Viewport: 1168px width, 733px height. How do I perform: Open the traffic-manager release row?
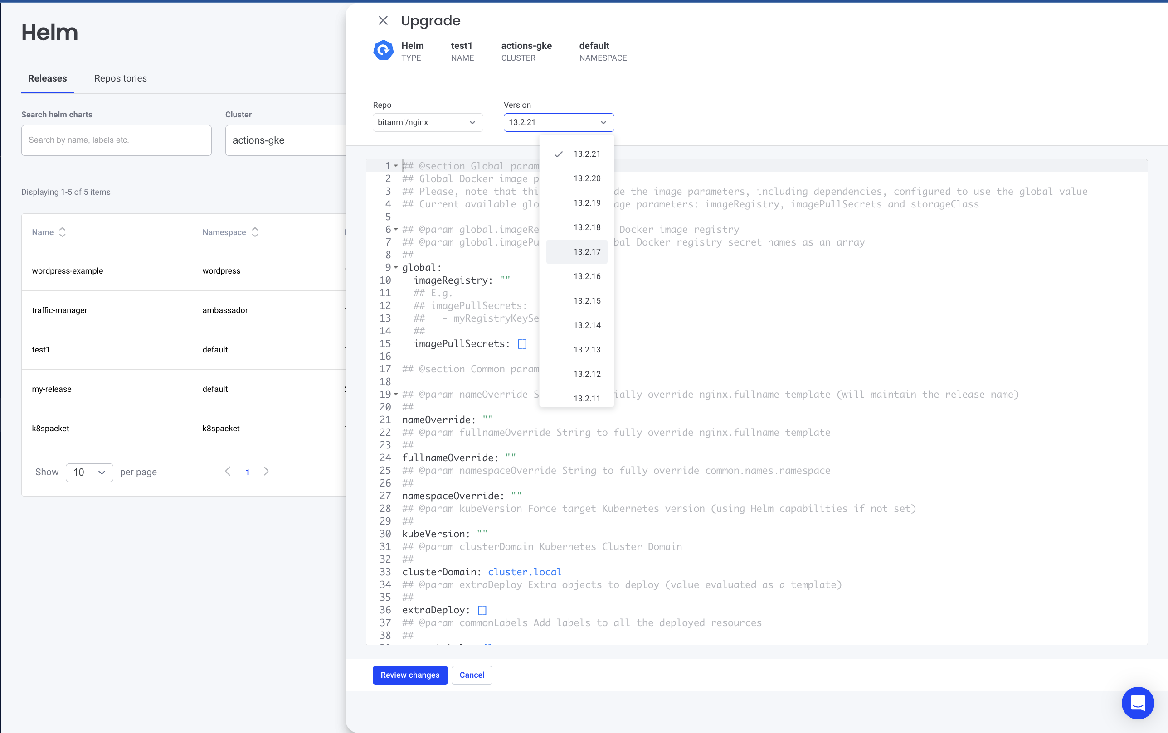click(x=183, y=310)
